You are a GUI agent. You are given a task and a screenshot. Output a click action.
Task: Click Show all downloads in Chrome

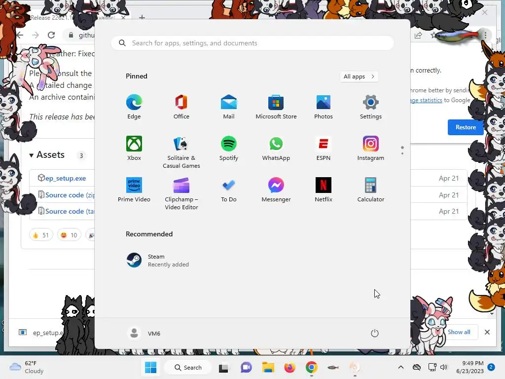pos(459,332)
